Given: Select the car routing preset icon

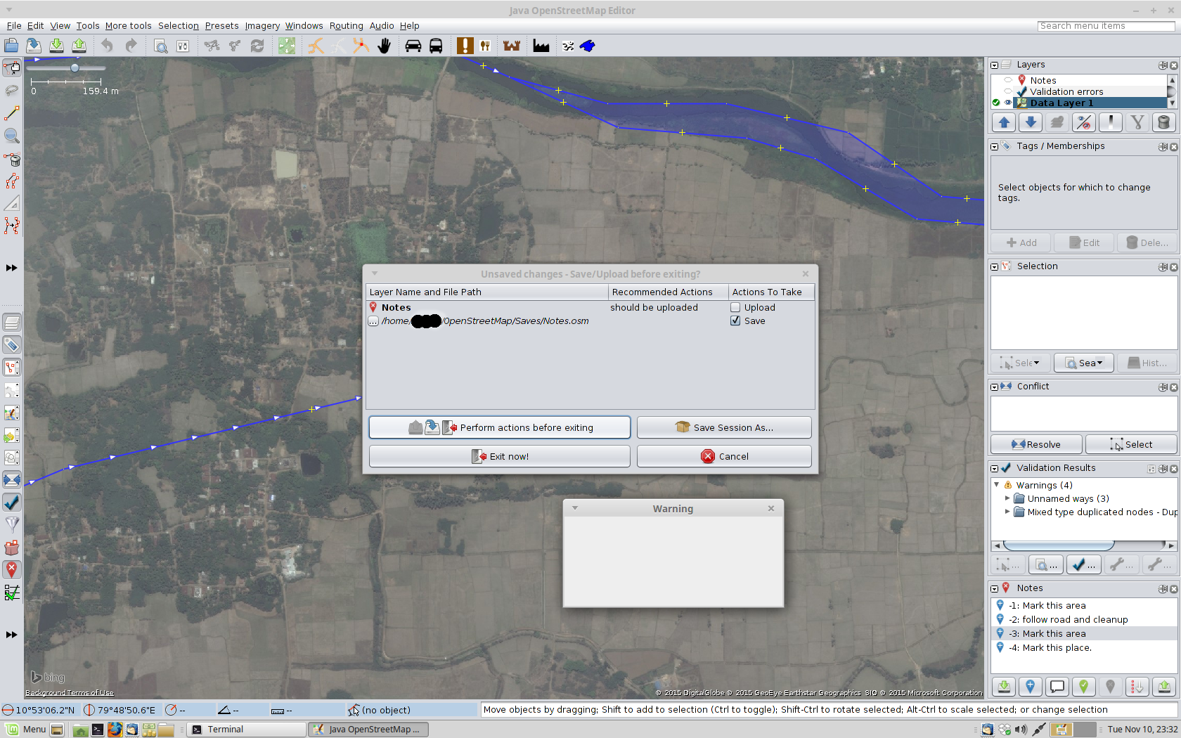Looking at the screenshot, I should 413,46.
